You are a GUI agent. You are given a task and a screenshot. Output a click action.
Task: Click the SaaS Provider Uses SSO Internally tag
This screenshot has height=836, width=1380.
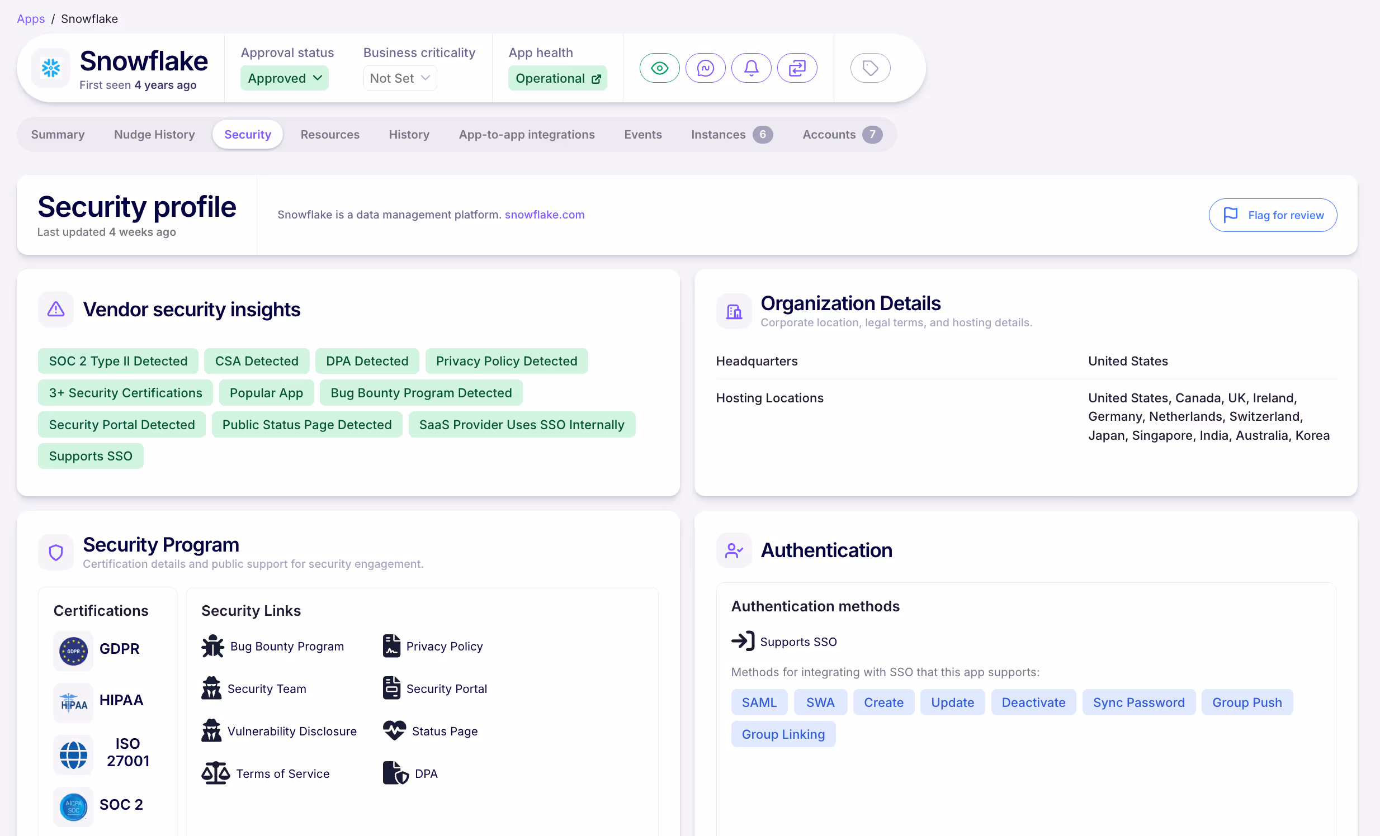[x=522, y=425]
